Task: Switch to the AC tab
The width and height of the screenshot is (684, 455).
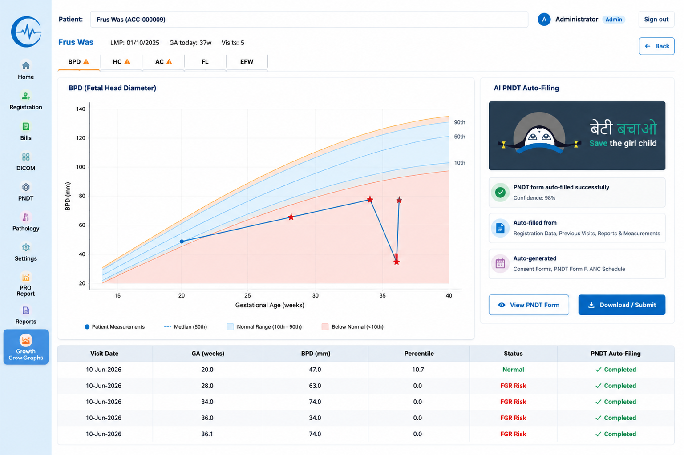Action: pyautogui.click(x=163, y=62)
